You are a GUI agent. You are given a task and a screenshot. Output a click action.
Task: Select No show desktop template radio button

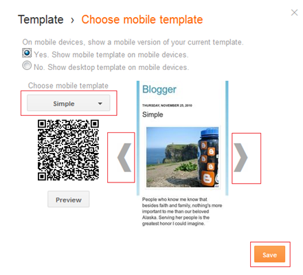[x=27, y=65]
